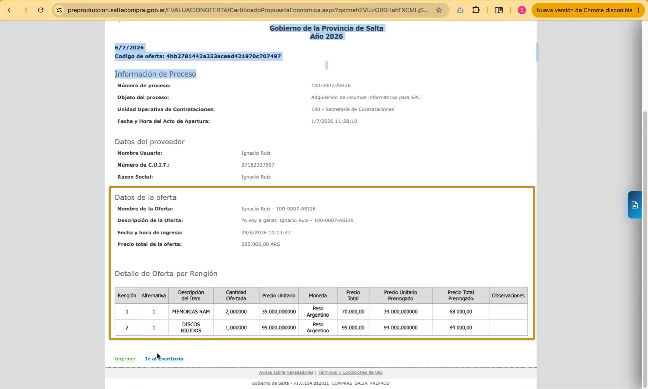Click extended total 94.000,00 cell

(461, 327)
